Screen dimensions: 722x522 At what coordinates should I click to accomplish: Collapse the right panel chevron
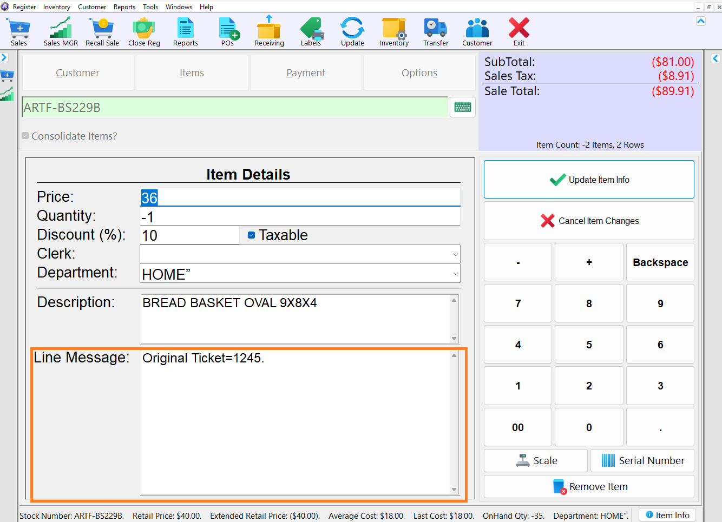coord(716,58)
